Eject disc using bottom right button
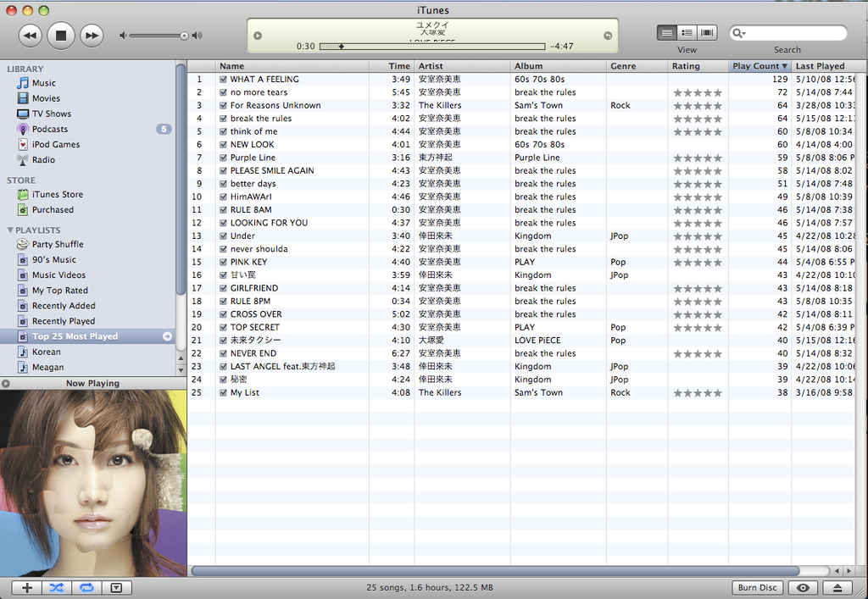Screen dimensions: 868x599 point(837,587)
